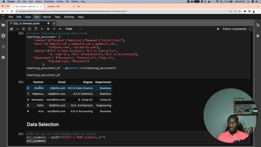Select the mam@info.com cell

click(56, 100)
